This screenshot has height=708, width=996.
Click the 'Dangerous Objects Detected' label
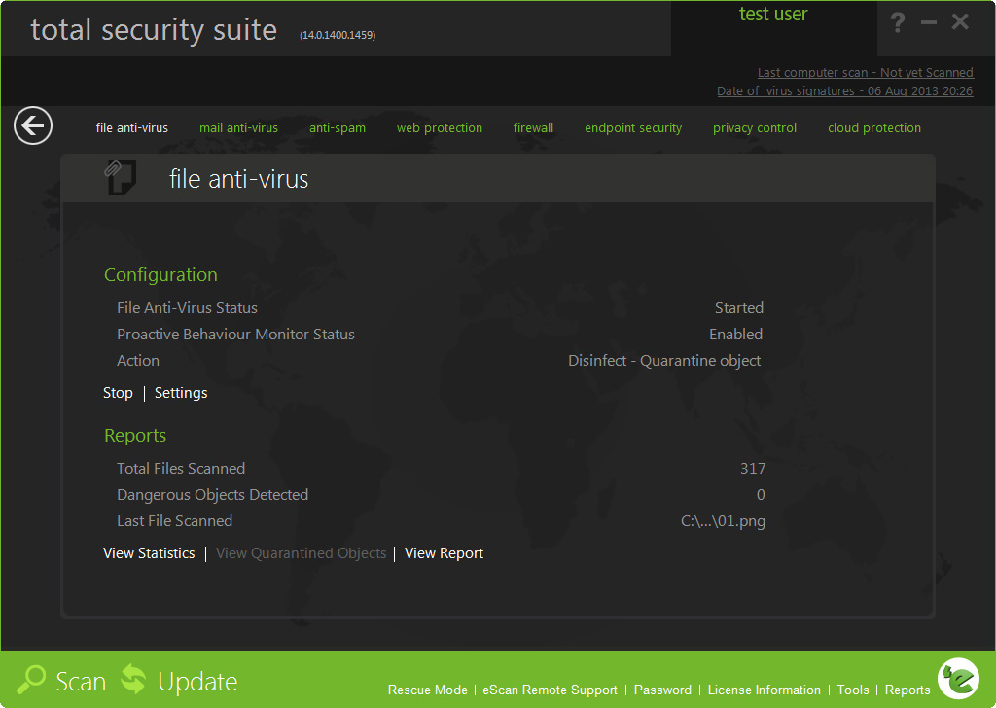tap(213, 495)
